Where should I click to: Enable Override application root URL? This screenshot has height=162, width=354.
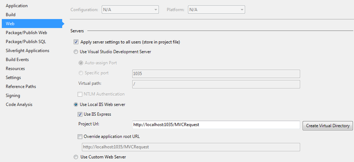(80, 136)
